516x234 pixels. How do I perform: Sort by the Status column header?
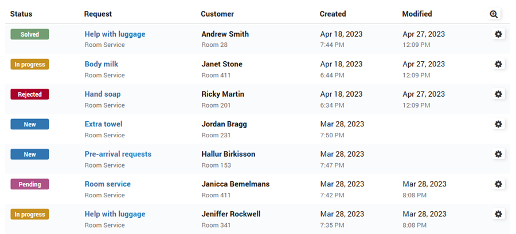(21, 14)
